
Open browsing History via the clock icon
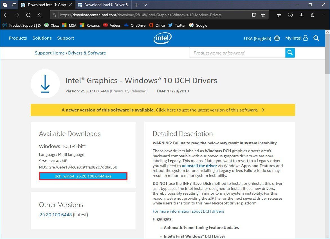click(290, 15)
